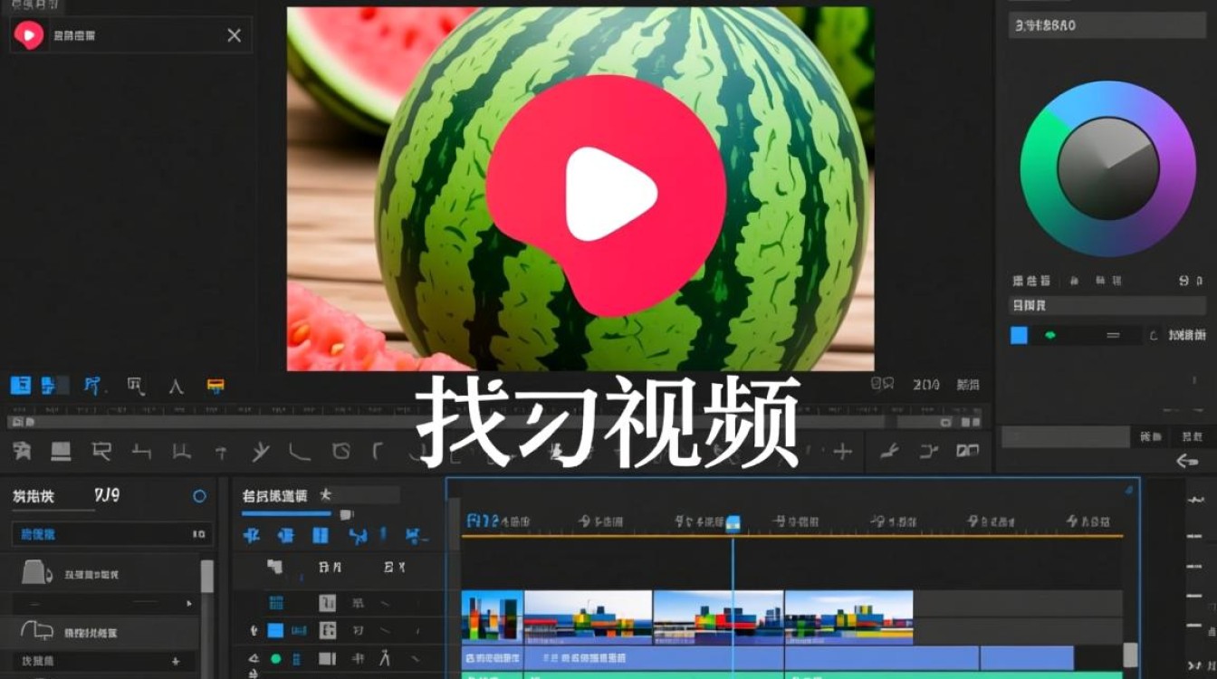Click the blue-text search field in left panel
The height and width of the screenshot is (679, 1217).
point(112,534)
